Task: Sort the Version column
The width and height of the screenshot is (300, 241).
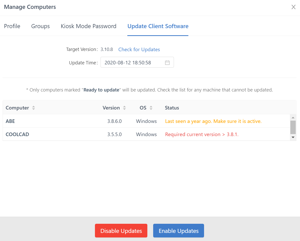Action: pos(125,108)
